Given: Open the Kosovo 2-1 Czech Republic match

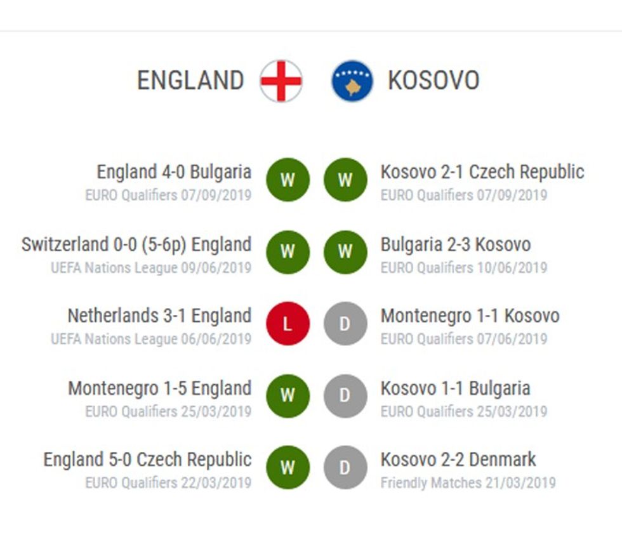Looking at the screenshot, I should tap(482, 172).
